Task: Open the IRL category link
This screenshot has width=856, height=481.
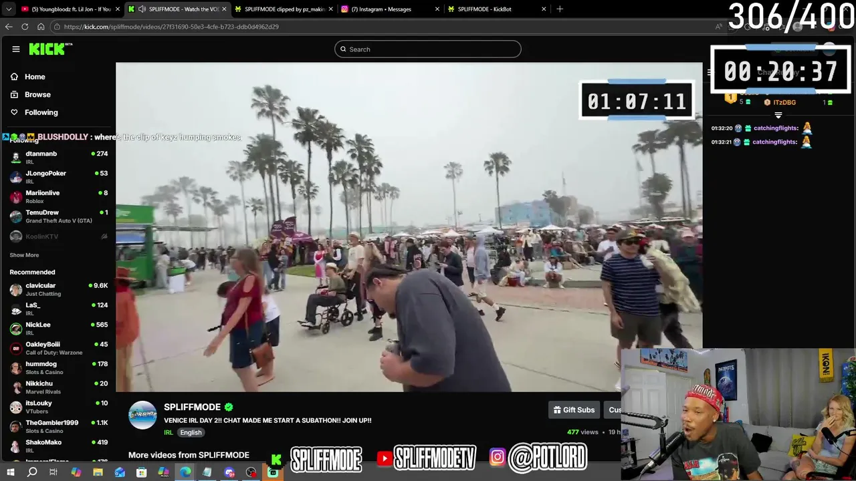Action: (x=169, y=432)
